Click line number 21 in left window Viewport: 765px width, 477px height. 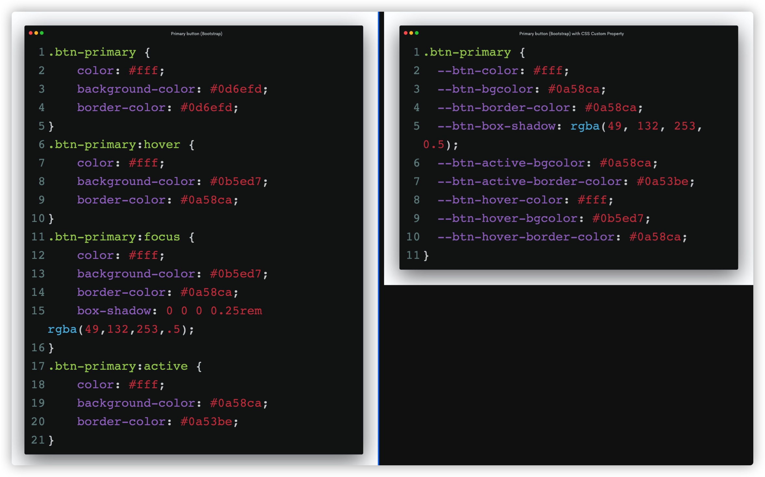pyautogui.click(x=38, y=440)
